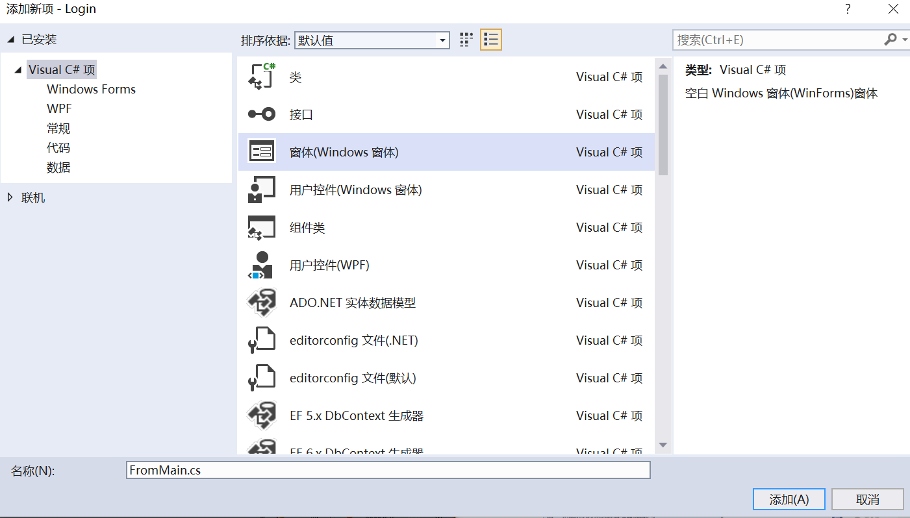This screenshot has height=518, width=910.
Task: Click the editorconfig 文件(默认) icon
Action: click(x=262, y=378)
